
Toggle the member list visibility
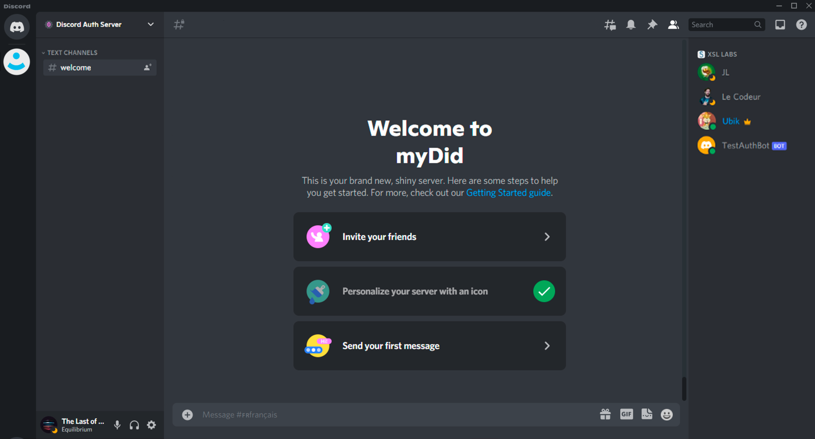point(673,24)
